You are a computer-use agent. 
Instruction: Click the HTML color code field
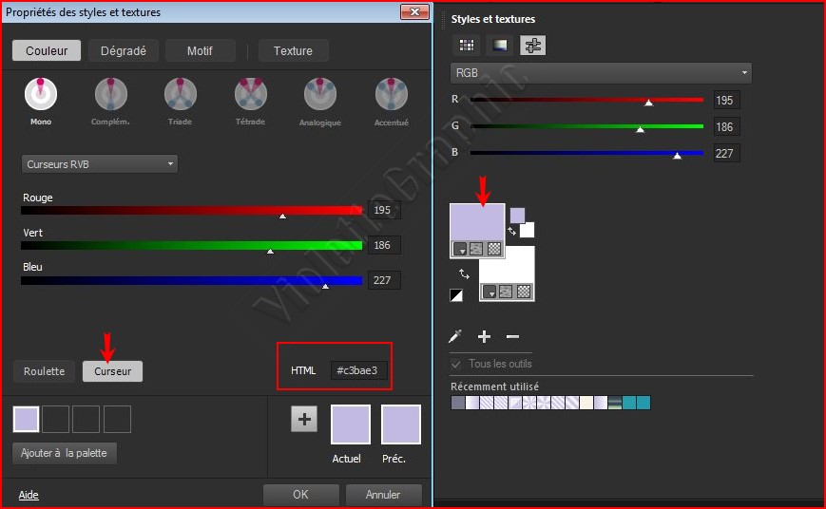tap(360, 370)
